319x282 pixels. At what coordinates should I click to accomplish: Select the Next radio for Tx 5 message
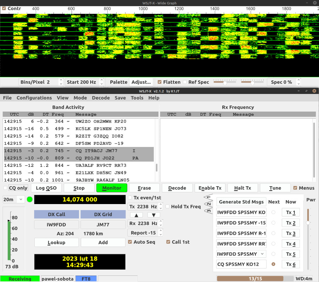273,254
